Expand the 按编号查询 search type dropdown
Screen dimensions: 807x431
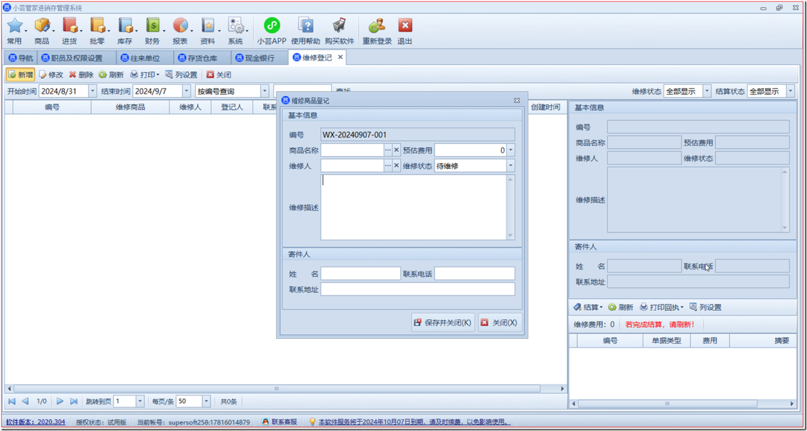pos(264,91)
